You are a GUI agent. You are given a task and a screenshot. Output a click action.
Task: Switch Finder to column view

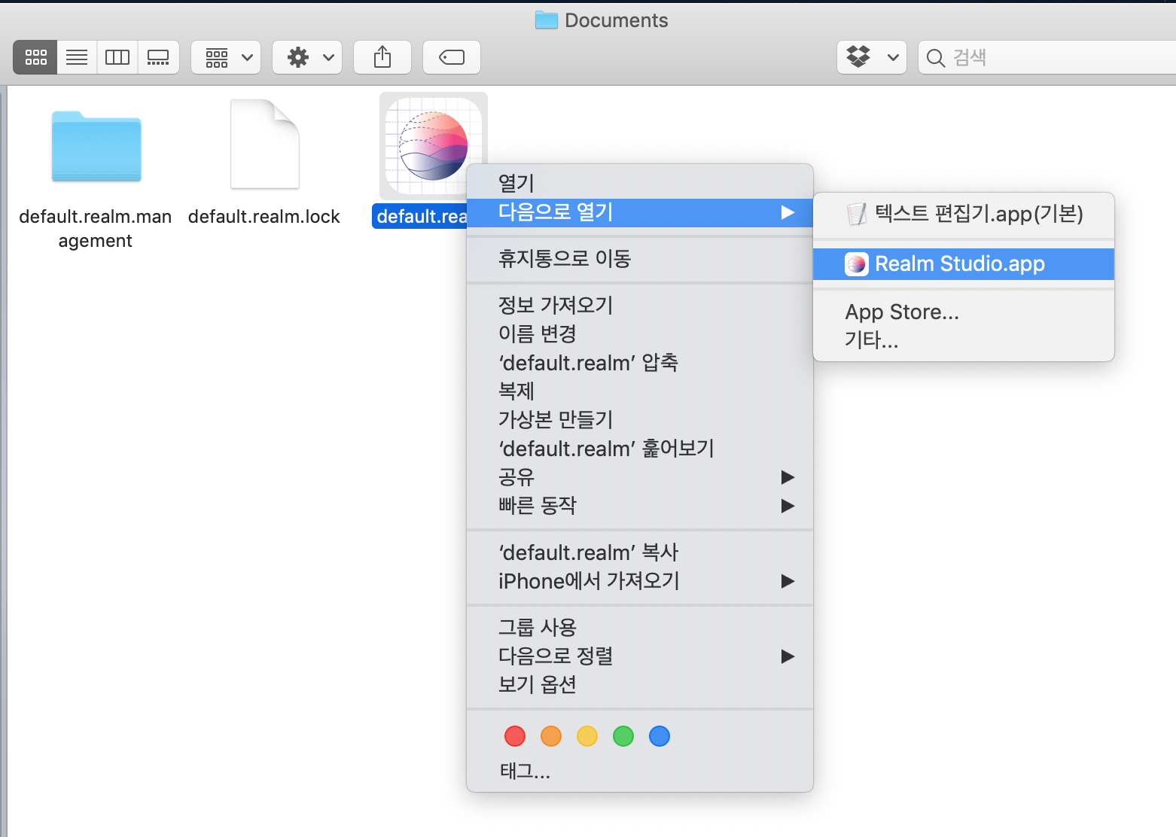coord(117,57)
